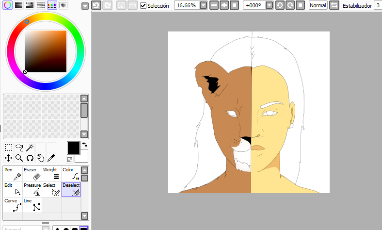Click the 16.66% zoom value field
Viewport: 382px width, 230px height.
tap(187, 5)
